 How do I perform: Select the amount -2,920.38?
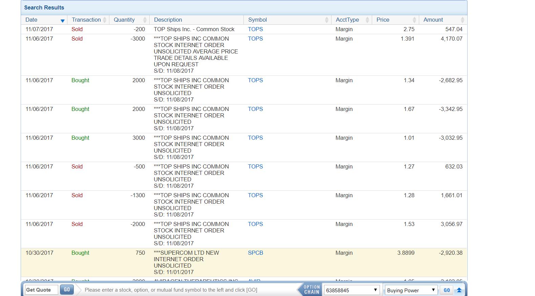coord(451,253)
